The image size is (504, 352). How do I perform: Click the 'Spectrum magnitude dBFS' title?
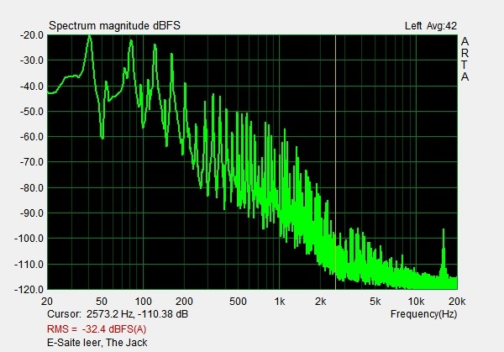(114, 26)
